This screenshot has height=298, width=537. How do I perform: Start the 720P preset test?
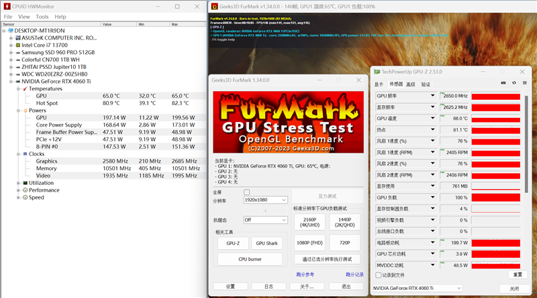345,242
